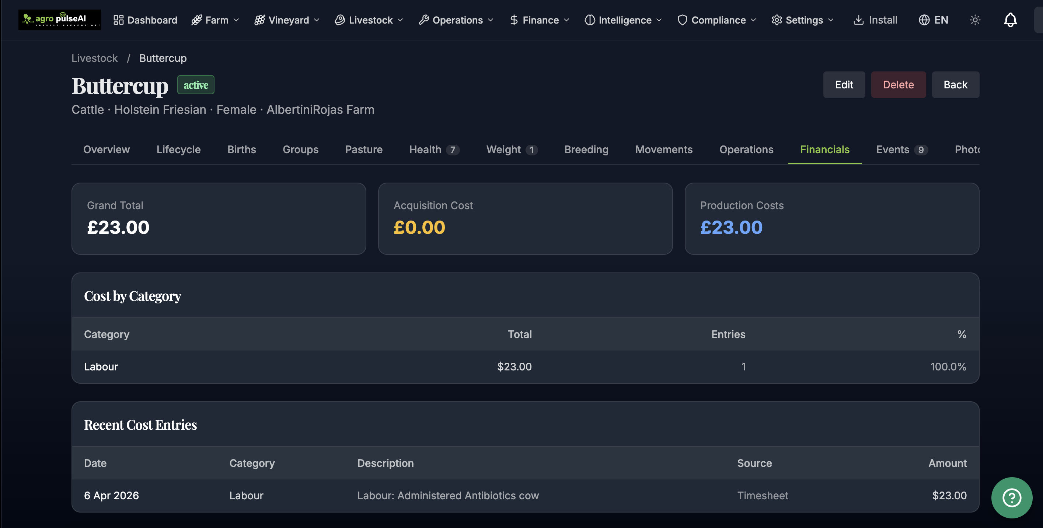Open the Health tab

point(434,150)
